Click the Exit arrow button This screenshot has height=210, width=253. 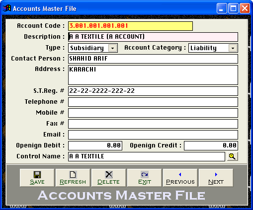tap(144, 178)
